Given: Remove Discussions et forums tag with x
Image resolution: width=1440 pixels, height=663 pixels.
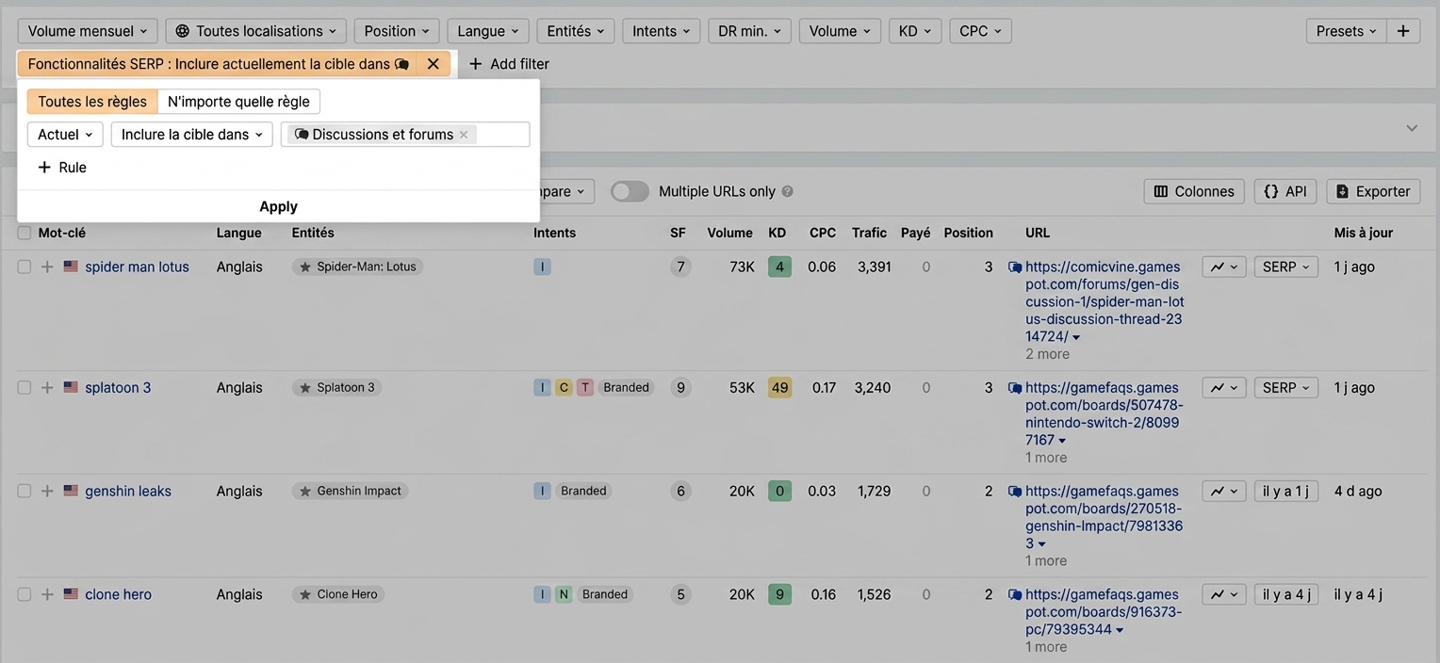Looking at the screenshot, I should [x=464, y=135].
